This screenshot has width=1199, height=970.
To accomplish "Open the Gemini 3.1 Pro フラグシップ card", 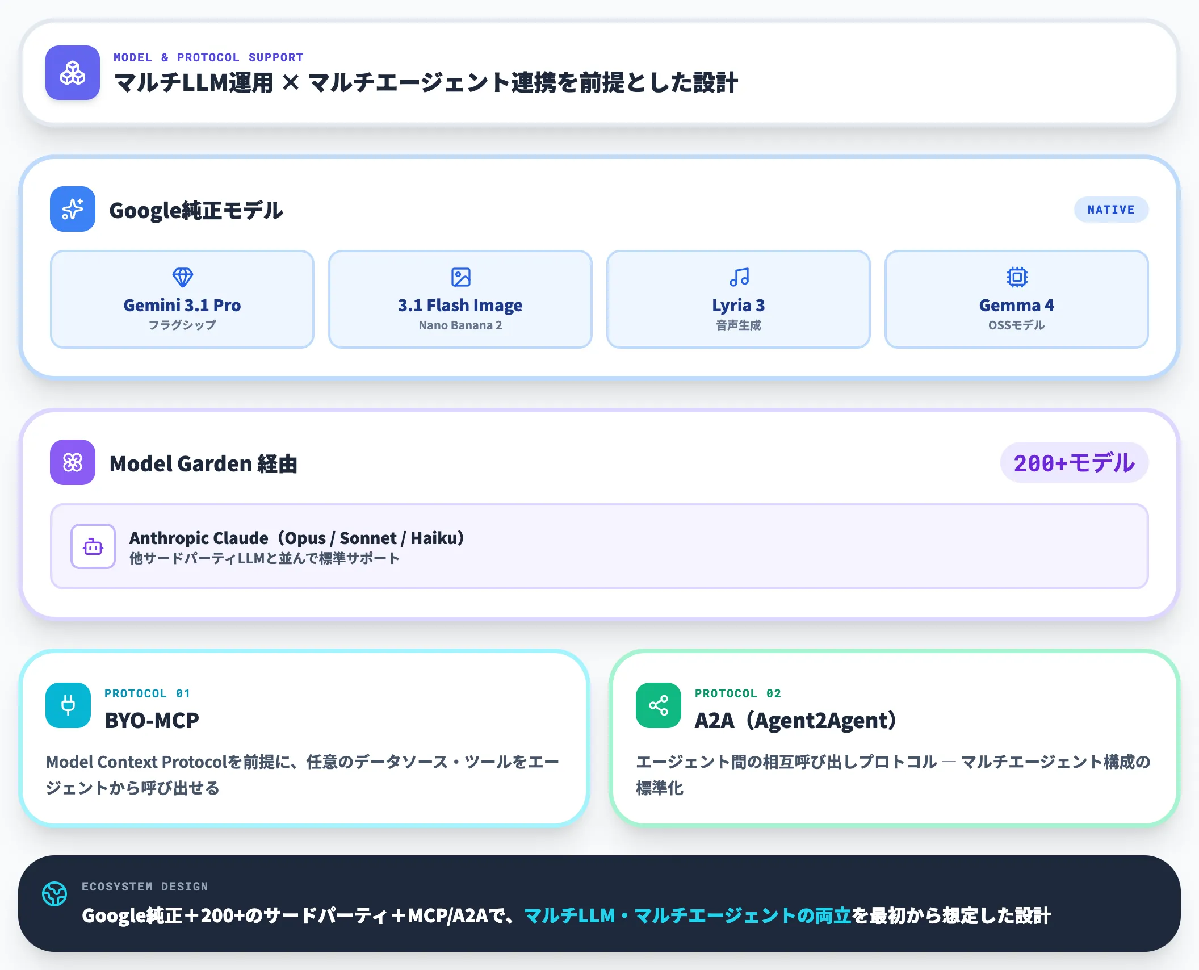I will pos(181,299).
